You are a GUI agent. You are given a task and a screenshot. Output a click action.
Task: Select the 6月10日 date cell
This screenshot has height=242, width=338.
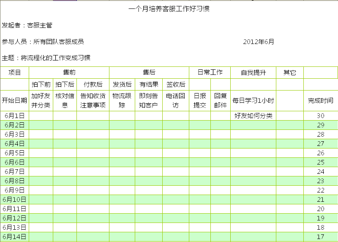coord(14,199)
